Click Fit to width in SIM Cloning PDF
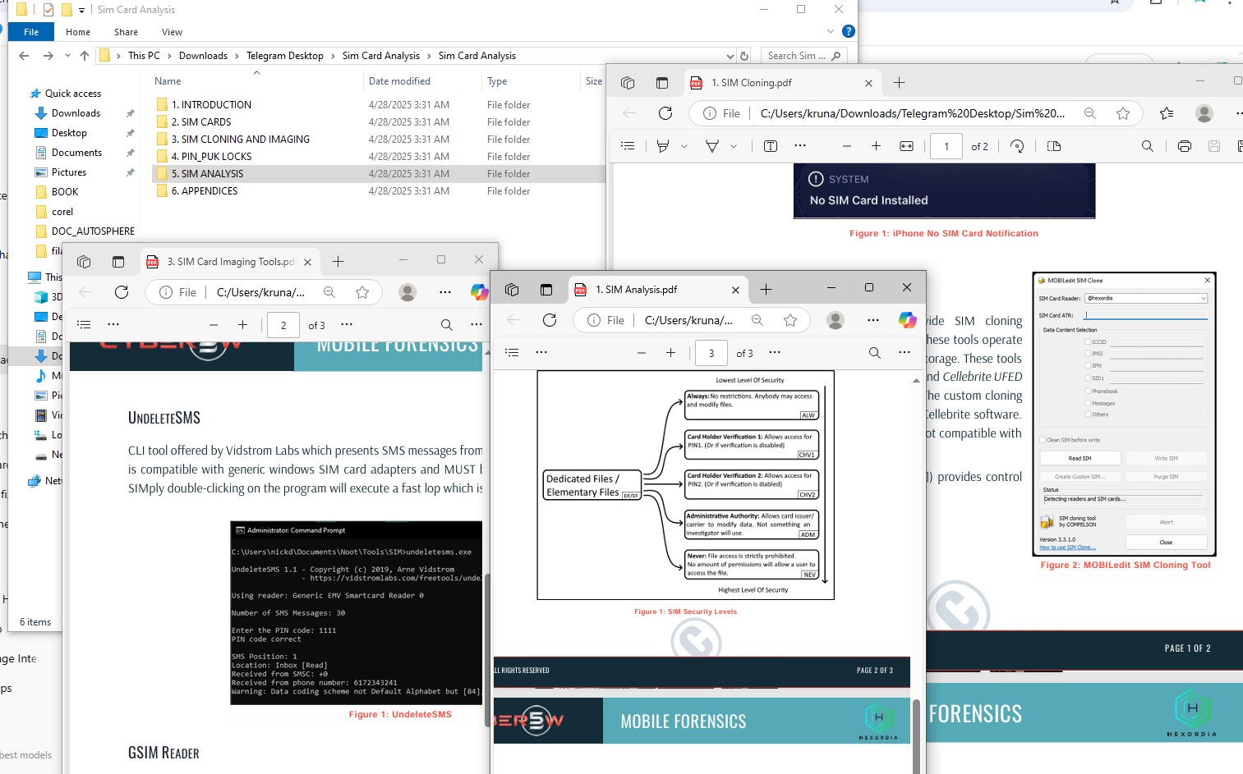Image resolution: width=1243 pixels, height=774 pixels. (906, 146)
